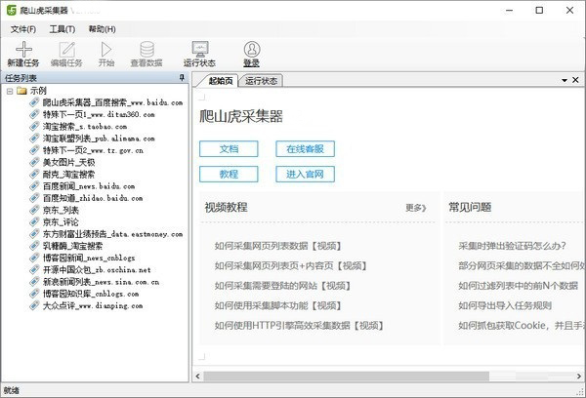Open the tab list dropdown arrow

tap(565, 80)
